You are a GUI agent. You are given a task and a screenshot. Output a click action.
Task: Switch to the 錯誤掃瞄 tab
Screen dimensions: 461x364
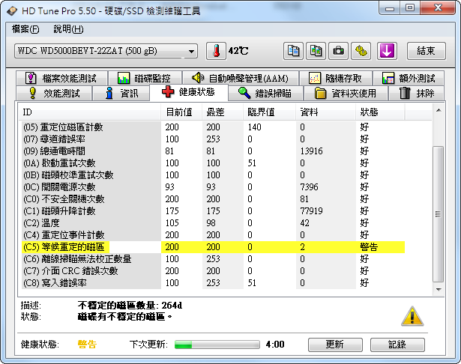tap(265, 94)
